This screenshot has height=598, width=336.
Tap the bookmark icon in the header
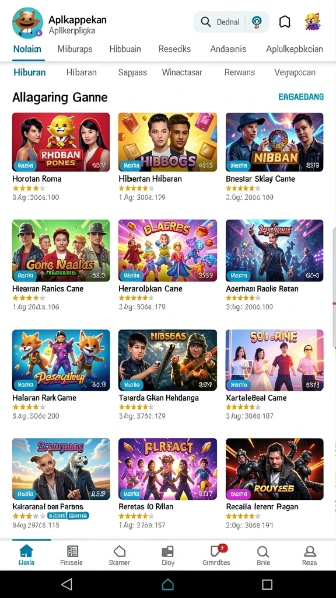(285, 22)
